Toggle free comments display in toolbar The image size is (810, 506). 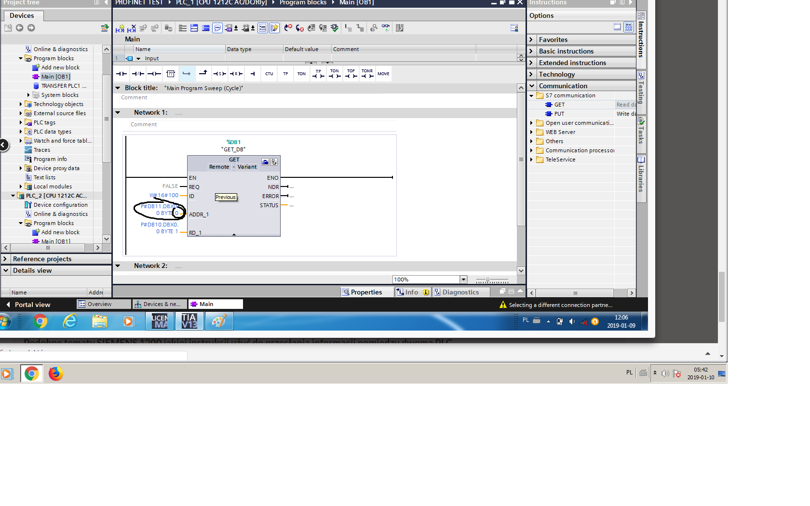(217, 28)
